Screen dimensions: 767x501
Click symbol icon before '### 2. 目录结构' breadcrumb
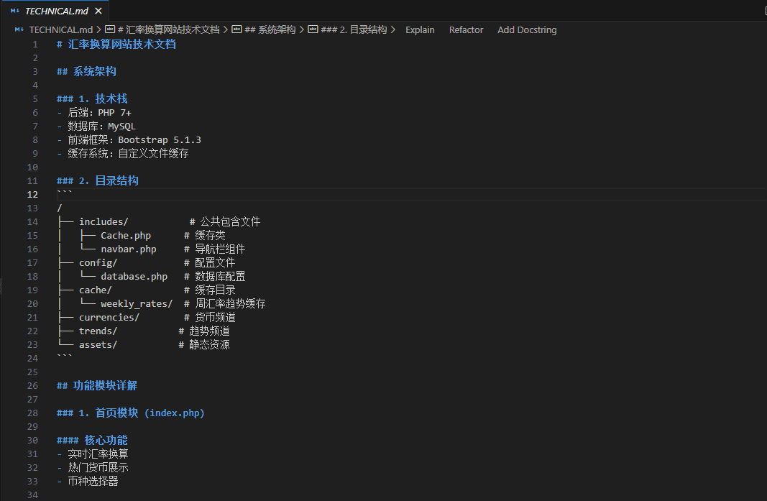[x=313, y=29]
